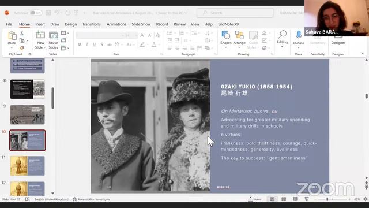Viewport: 369px width, 208px height.
Task: Click the Dictate microphone icon
Action: click(299, 35)
